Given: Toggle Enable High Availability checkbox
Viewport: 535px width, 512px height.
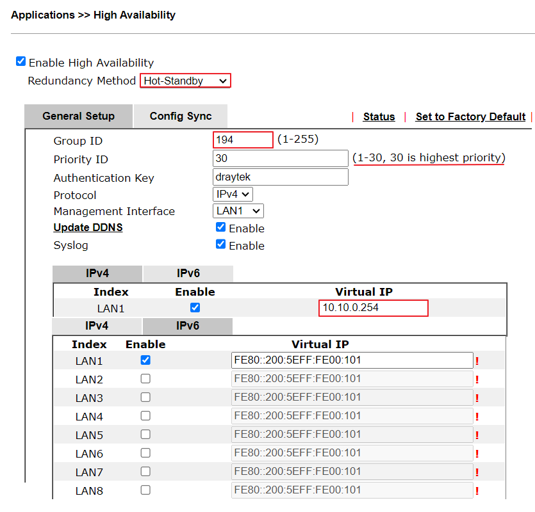Looking at the screenshot, I should pyautogui.click(x=21, y=61).
